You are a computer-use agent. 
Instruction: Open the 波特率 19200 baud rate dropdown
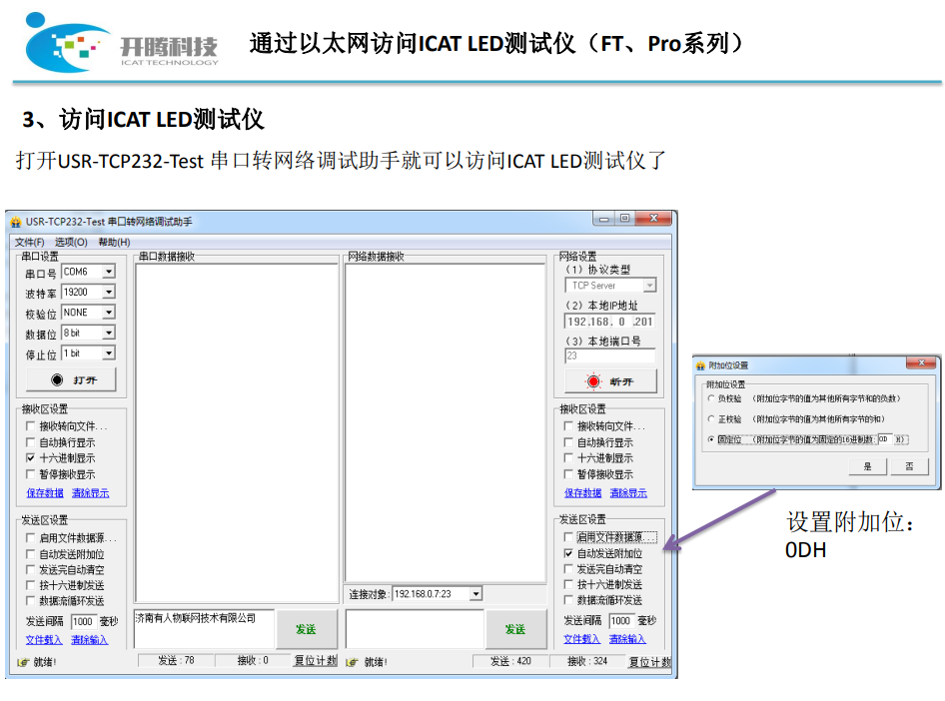108,293
